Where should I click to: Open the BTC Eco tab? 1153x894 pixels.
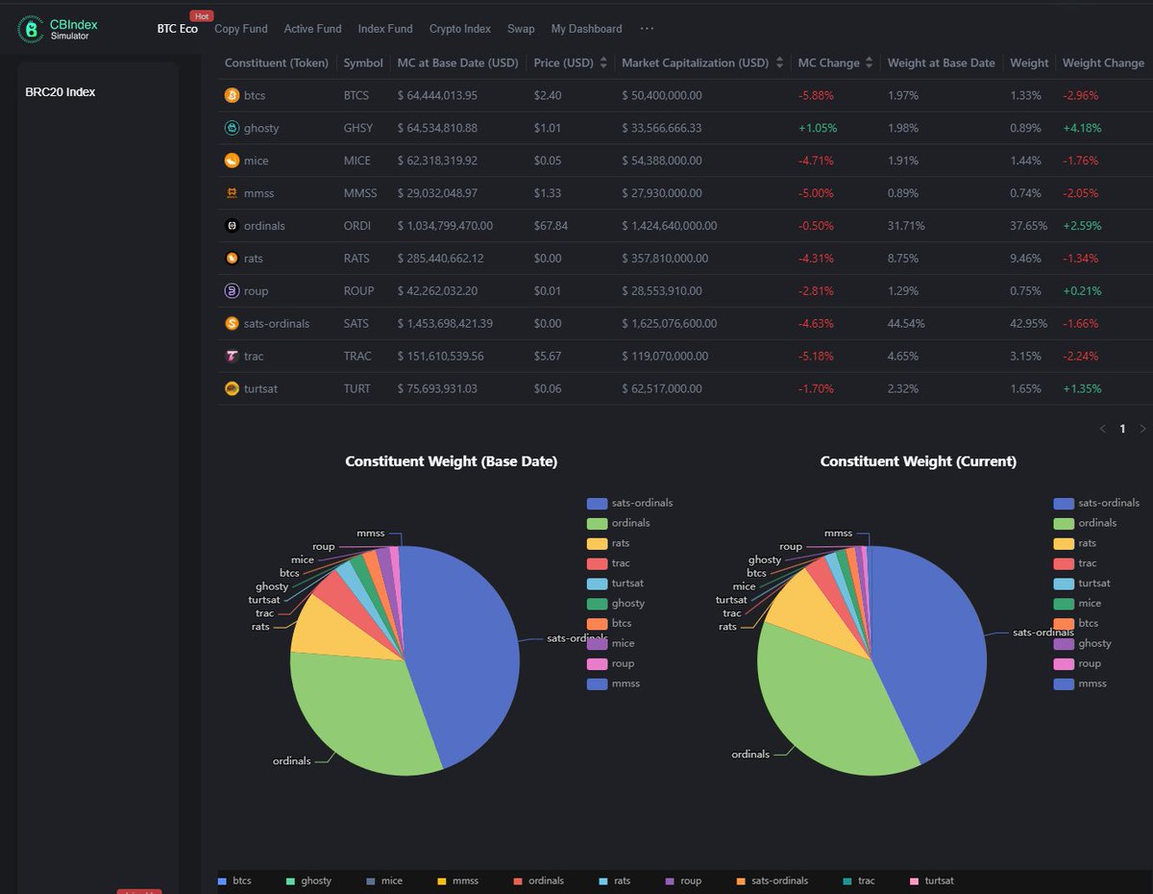click(x=178, y=29)
